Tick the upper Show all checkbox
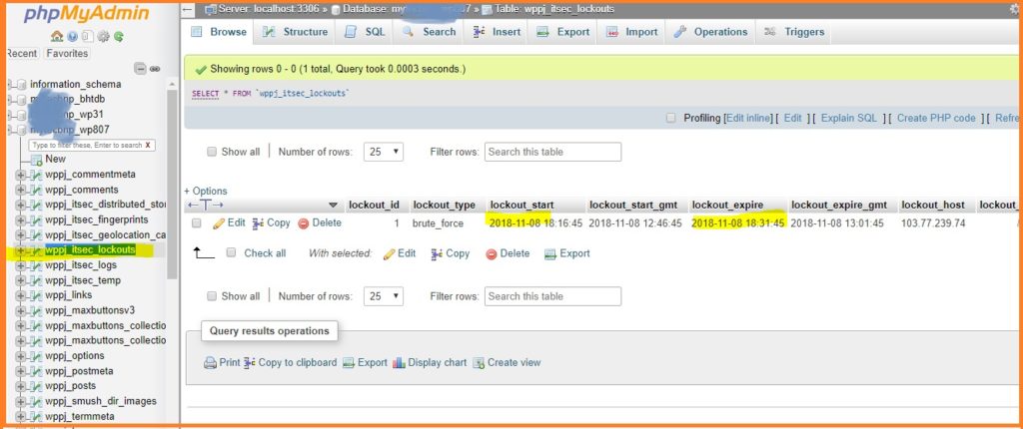 click(212, 152)
